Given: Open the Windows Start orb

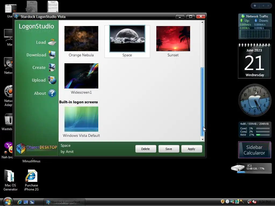Looking at the screenshot, I should point(7,202).
